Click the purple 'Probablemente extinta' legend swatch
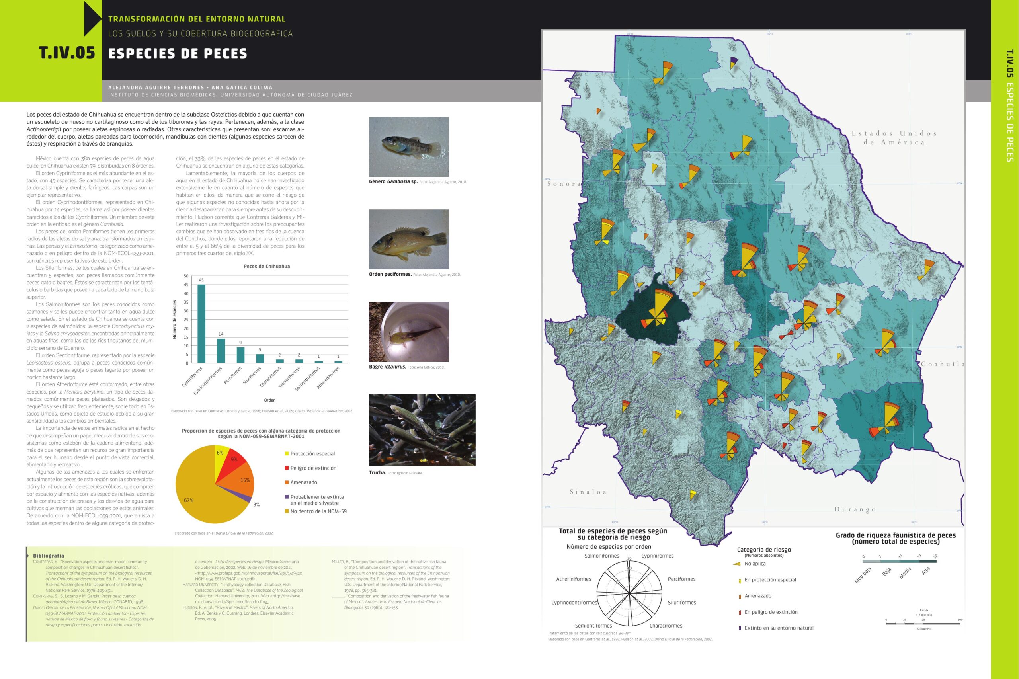The width and height of the screenshot is (1019, 679). pos(287,497)
